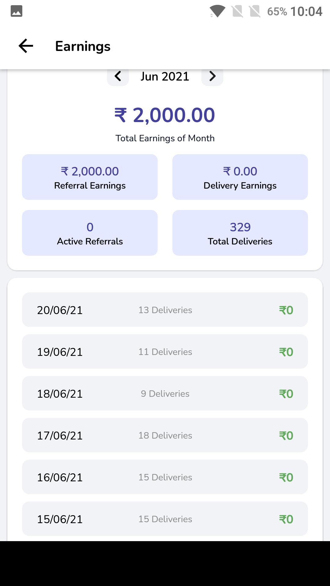Tap the Wi-Fi signal icon in the status bar
Viewport: 330px width, 586px height.
coord(217,11)
